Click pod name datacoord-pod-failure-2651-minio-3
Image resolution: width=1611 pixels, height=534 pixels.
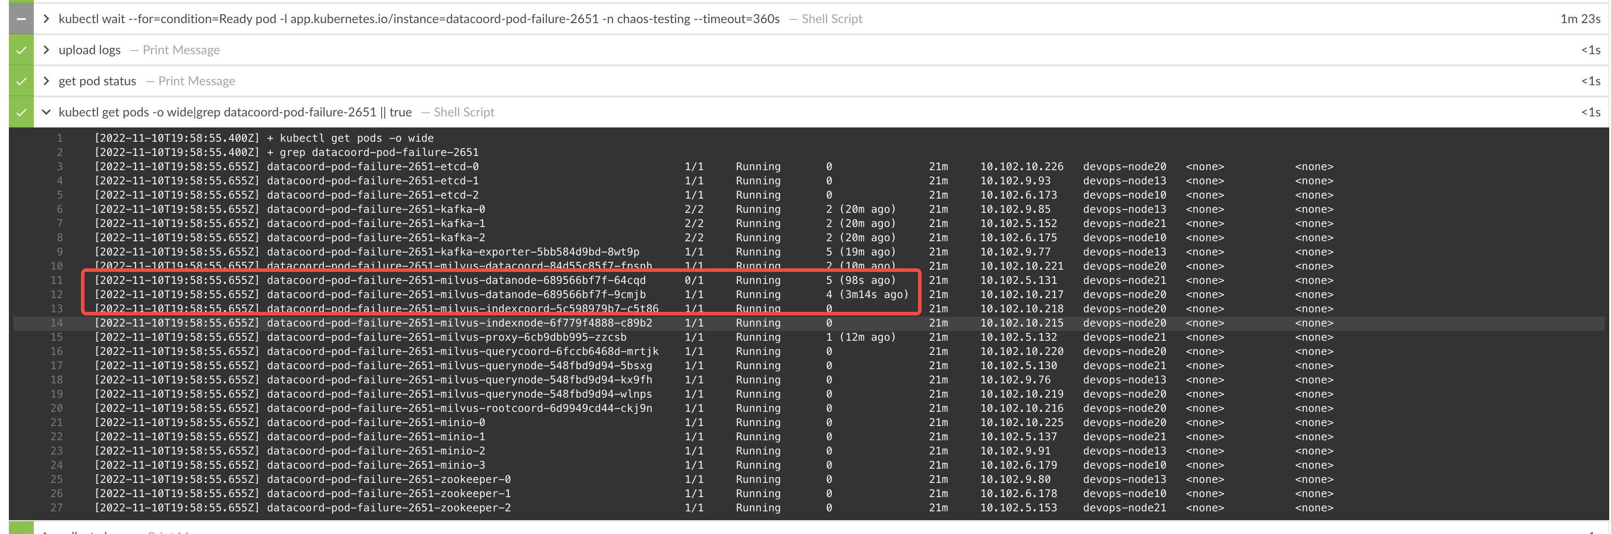coord(376,465)
